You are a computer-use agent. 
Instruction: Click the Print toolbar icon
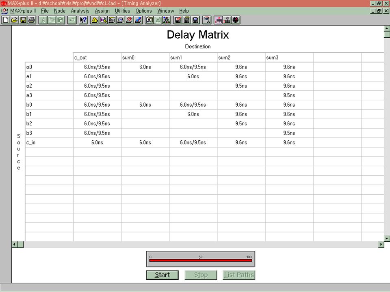pyautogui.click(x=32, y=20)
